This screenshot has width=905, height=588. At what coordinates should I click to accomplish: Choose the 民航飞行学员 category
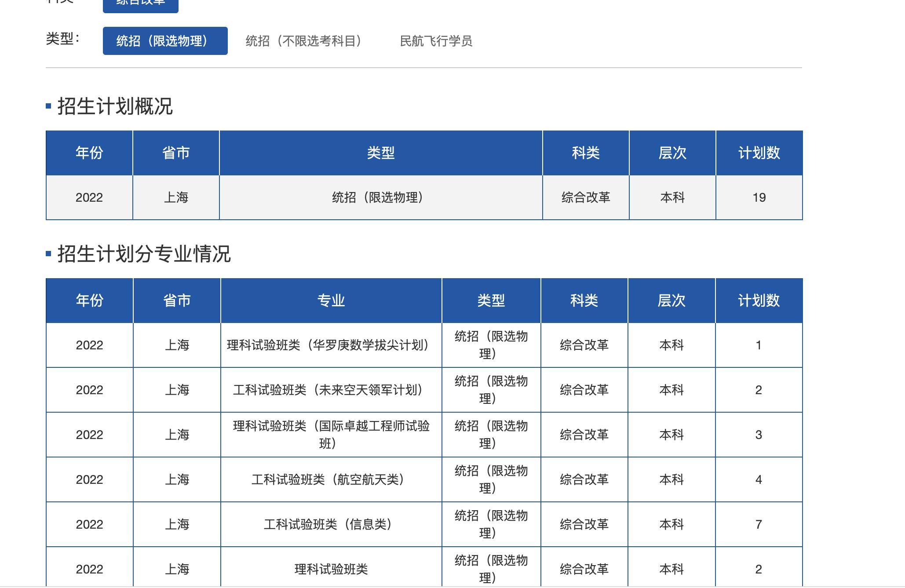[x=436, y=41]
